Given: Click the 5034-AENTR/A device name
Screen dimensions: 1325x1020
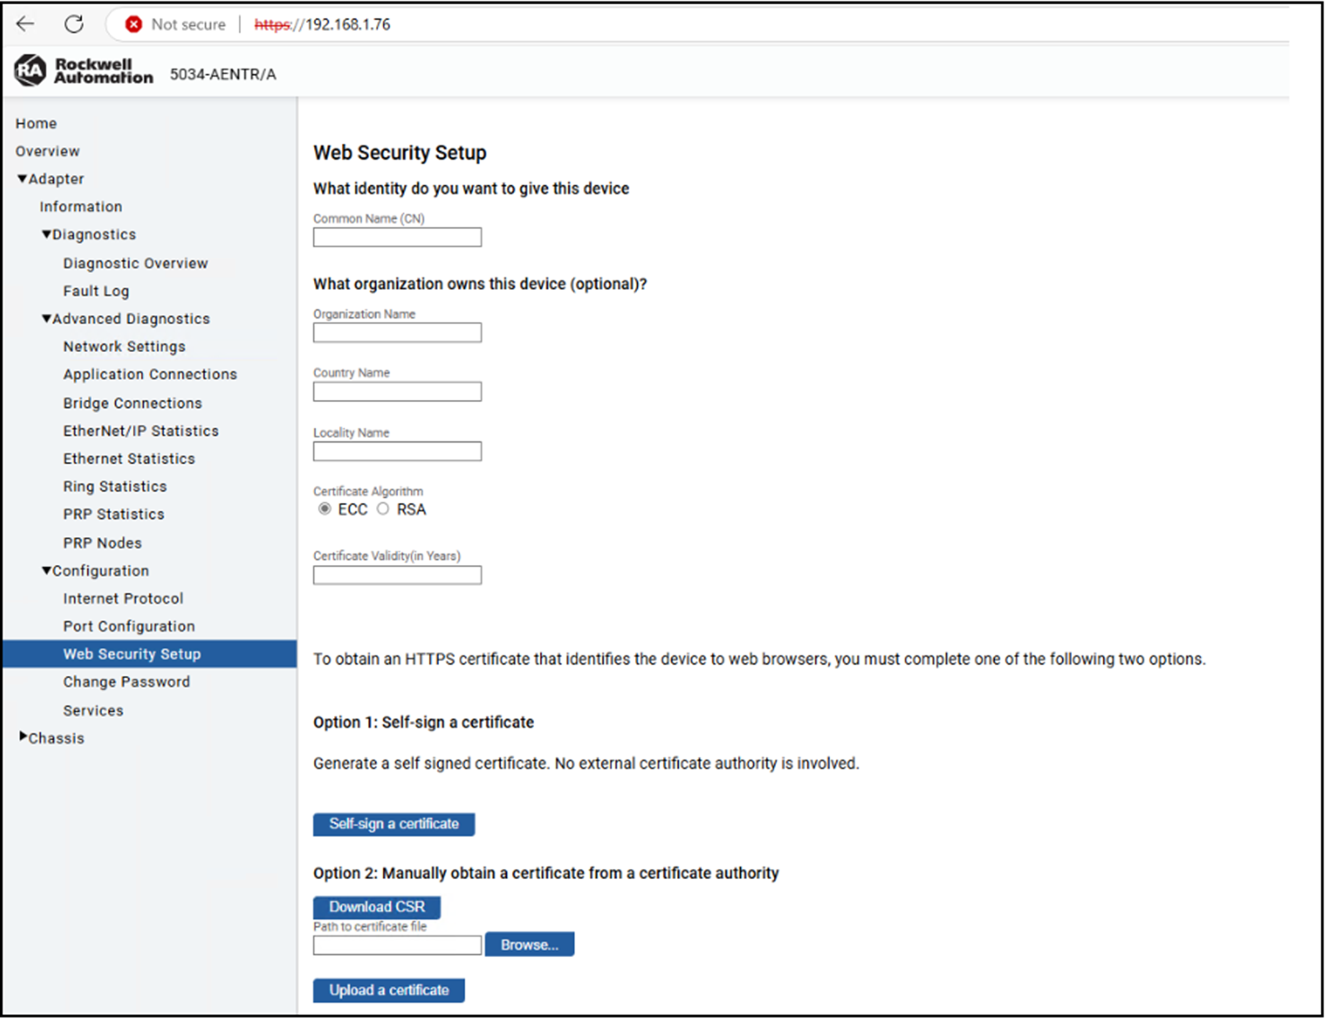Looking at the screenshot, I should [x=223, y=74].
